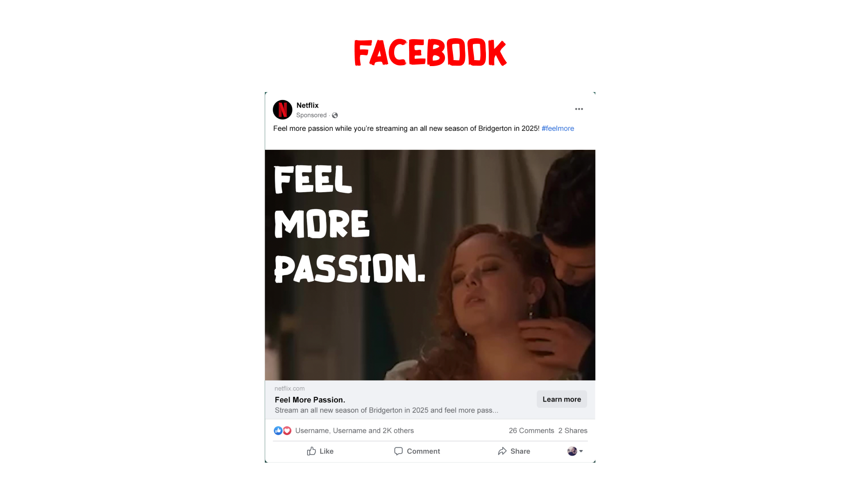Click the Sponsored label
The image size is (861, 484).
[x=311, y=115]
